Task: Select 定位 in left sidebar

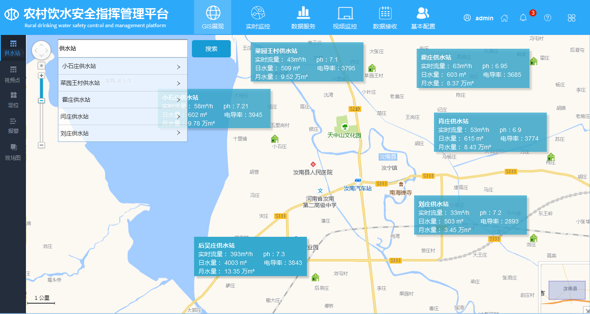Action: pos(13,100)
